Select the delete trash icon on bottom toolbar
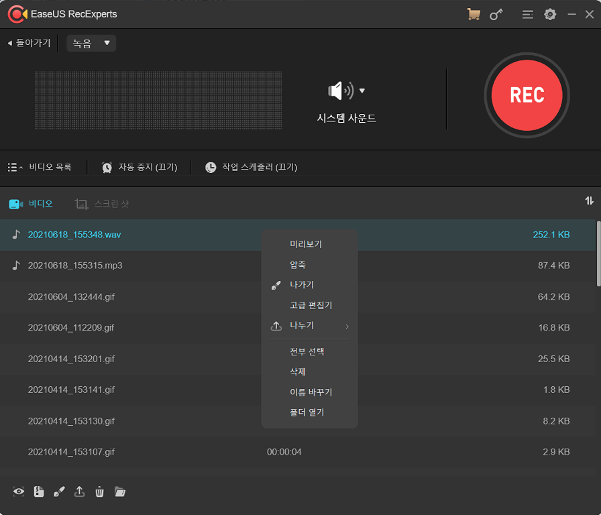 (x=99, y=492)
